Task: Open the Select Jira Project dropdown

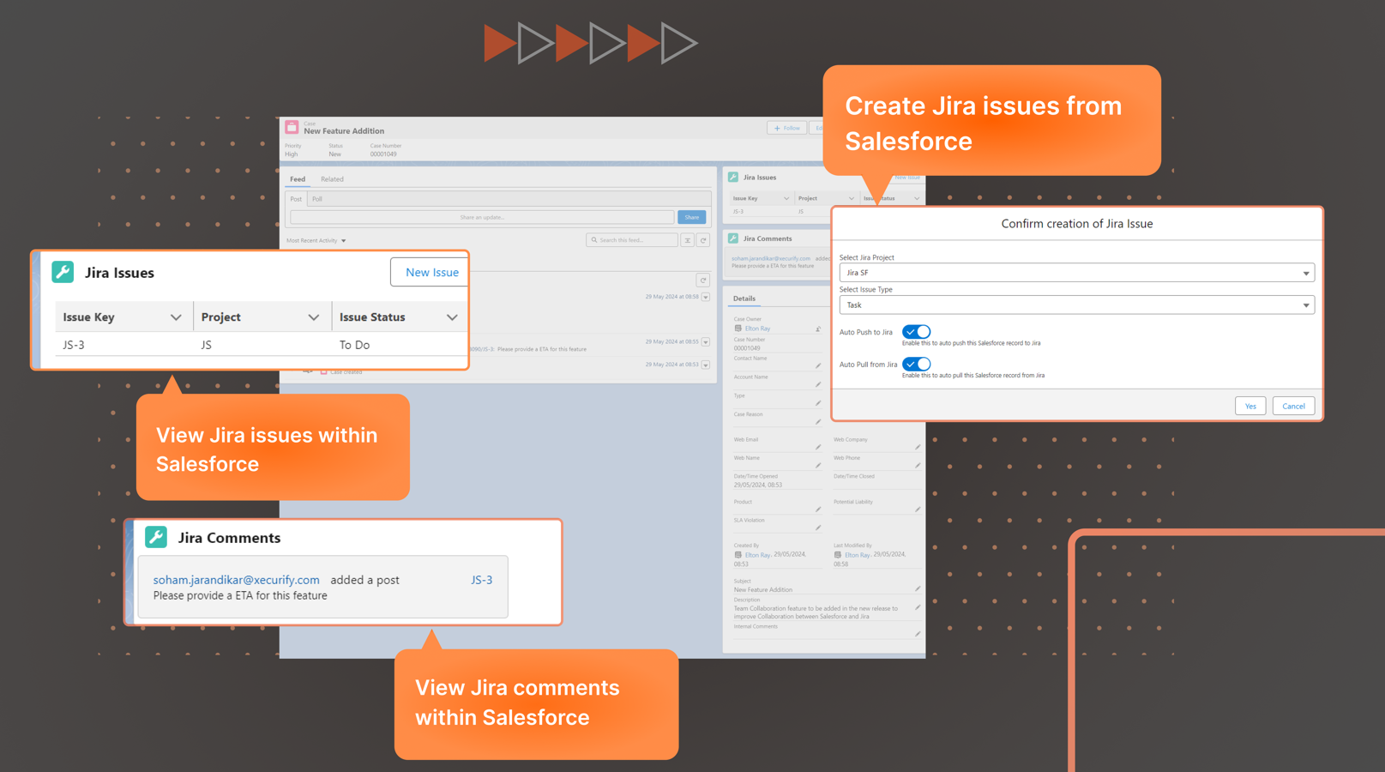Action: point(1076,273)
